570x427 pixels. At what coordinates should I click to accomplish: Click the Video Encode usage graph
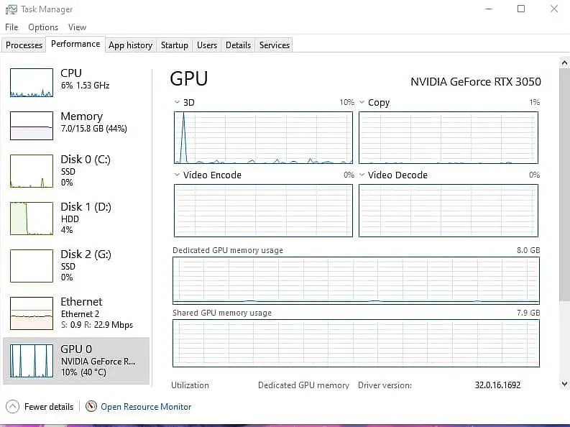263,211
